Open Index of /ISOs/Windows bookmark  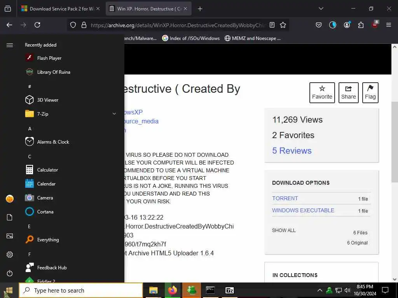(x=190, y=38)
